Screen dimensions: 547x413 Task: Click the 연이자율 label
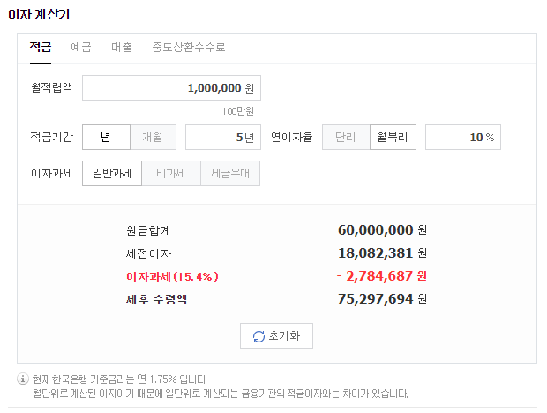(x=292, y=137)
